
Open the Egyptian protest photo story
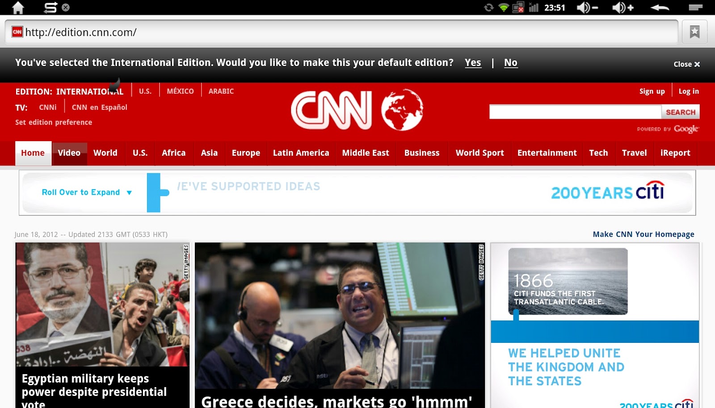103,304
